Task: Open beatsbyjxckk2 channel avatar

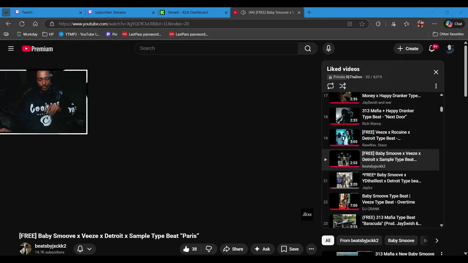Action: (x=25, y=249)
